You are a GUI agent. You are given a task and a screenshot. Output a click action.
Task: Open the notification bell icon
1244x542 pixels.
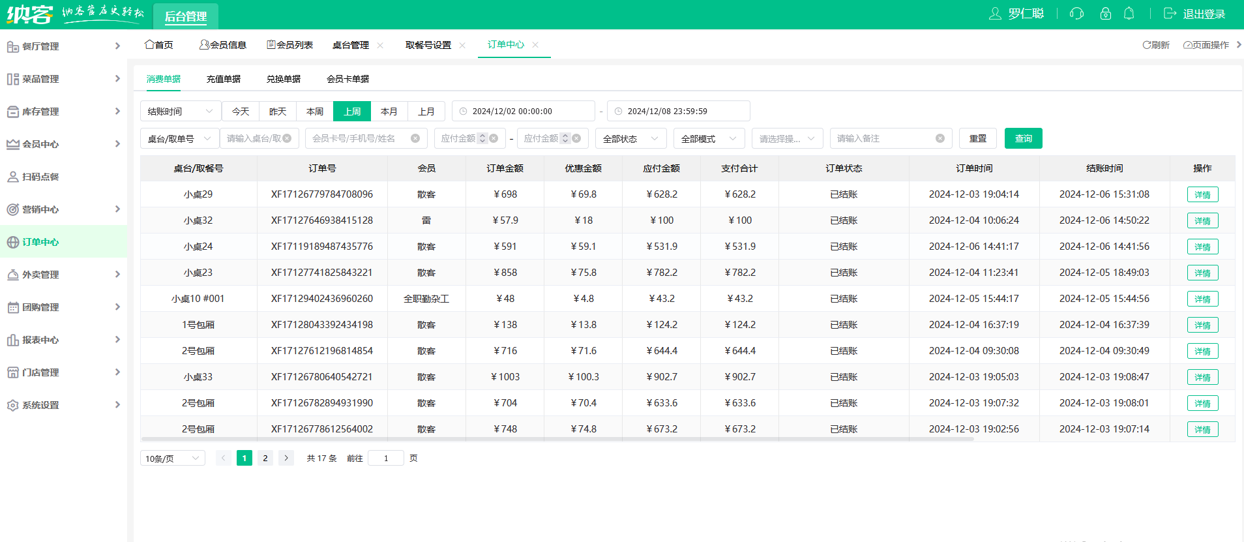(1129, 14)
